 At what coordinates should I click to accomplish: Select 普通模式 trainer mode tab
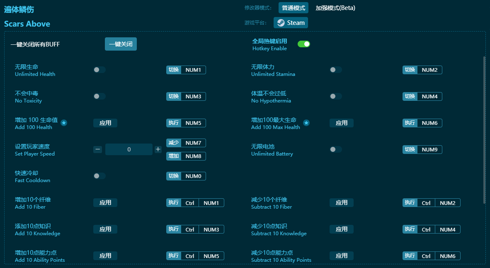294,8
